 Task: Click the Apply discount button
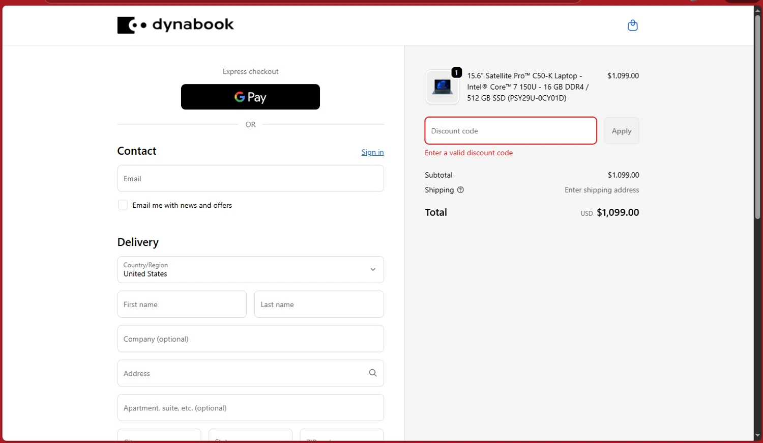pos(621,131)
